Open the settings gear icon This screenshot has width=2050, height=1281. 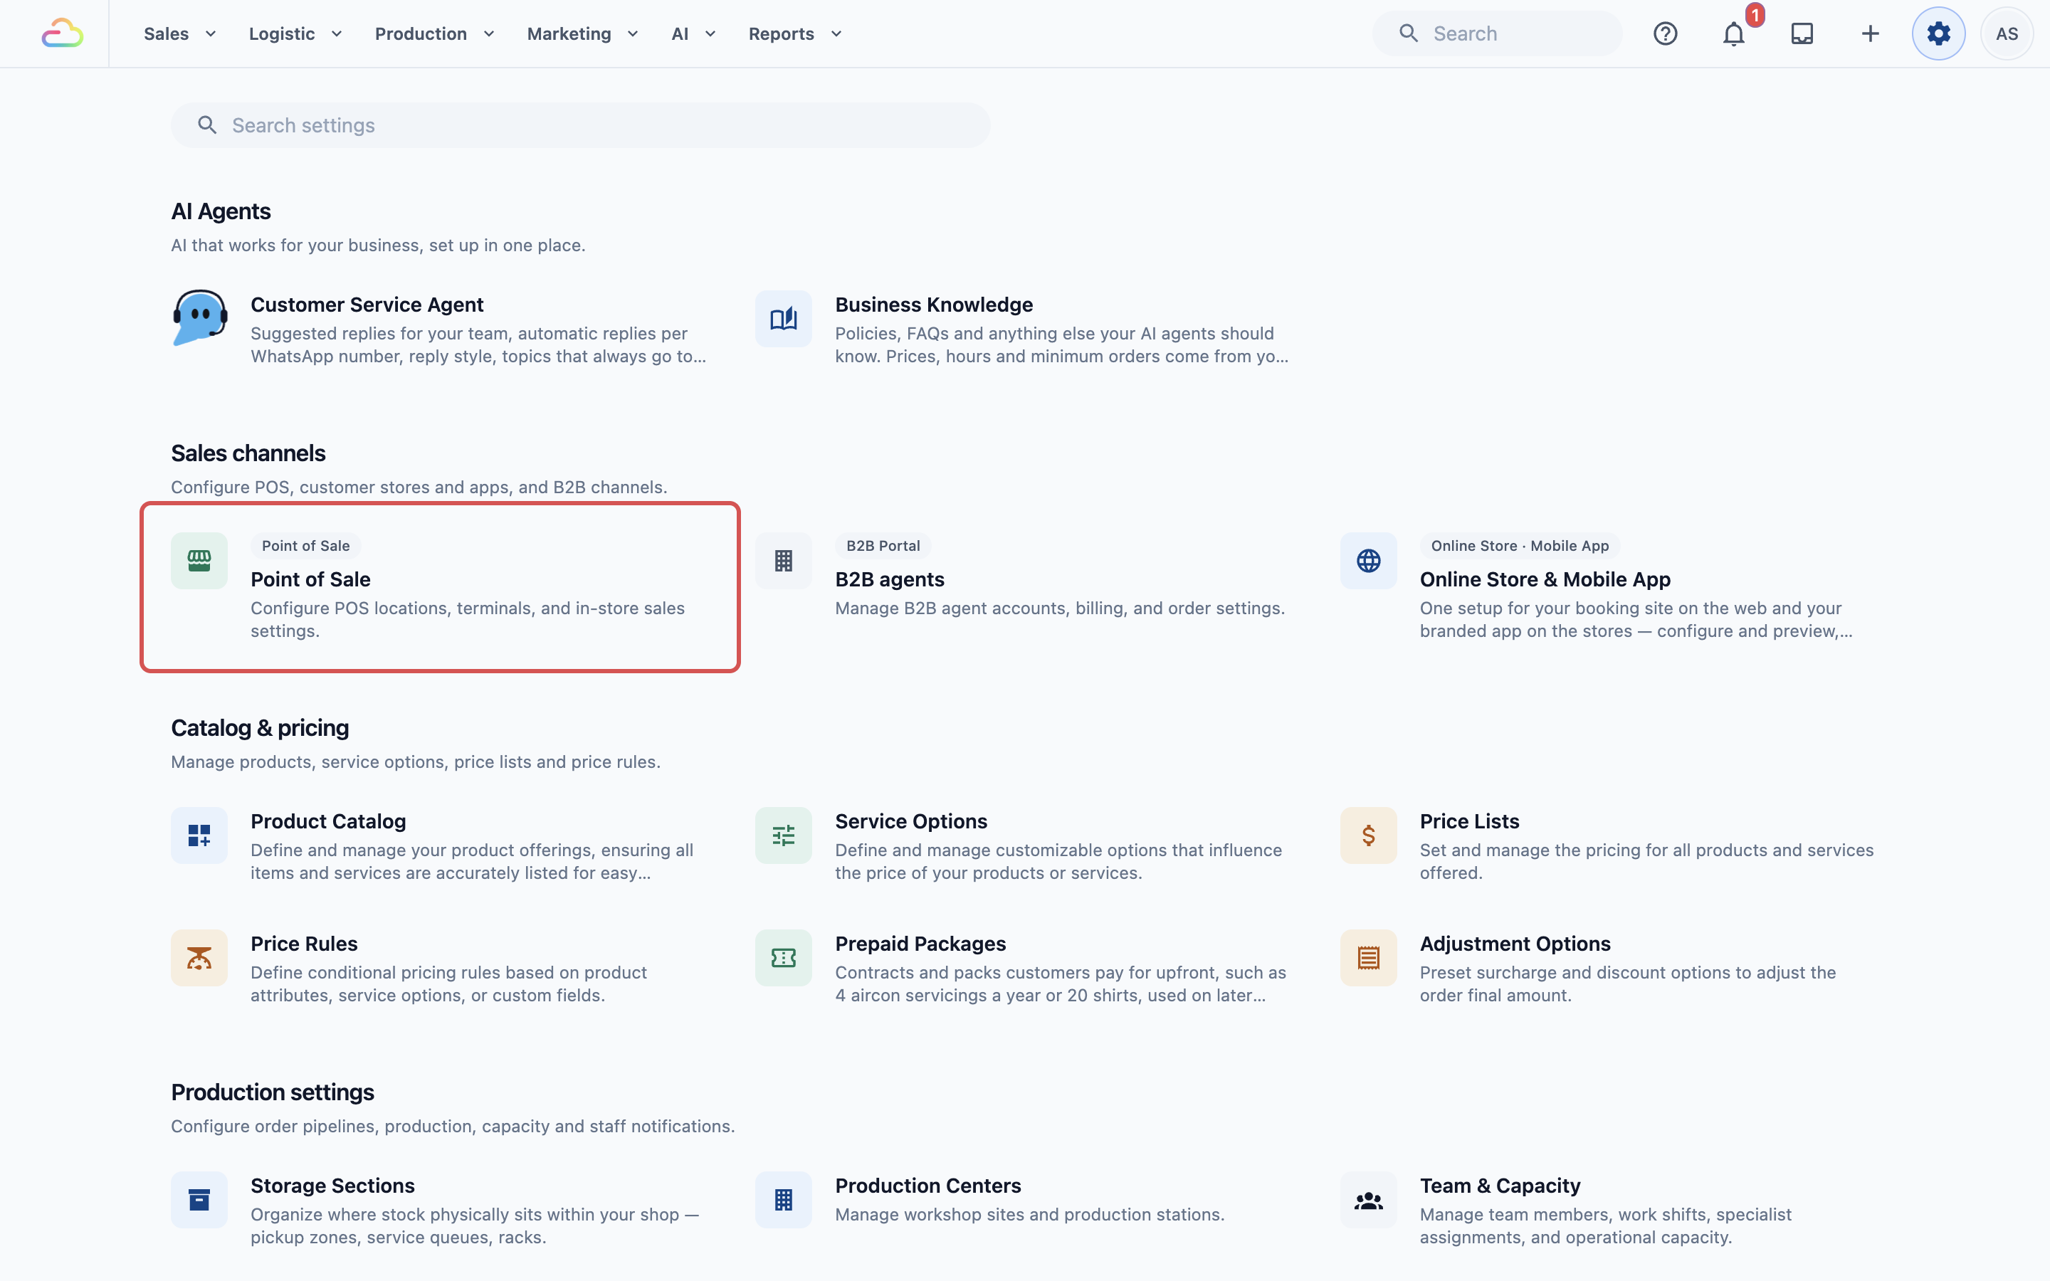click(1938, 34)
